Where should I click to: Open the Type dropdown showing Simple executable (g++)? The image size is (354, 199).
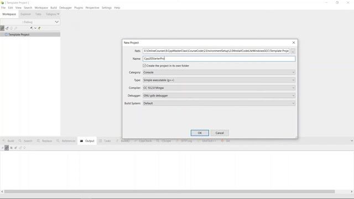tap(219, 80)
